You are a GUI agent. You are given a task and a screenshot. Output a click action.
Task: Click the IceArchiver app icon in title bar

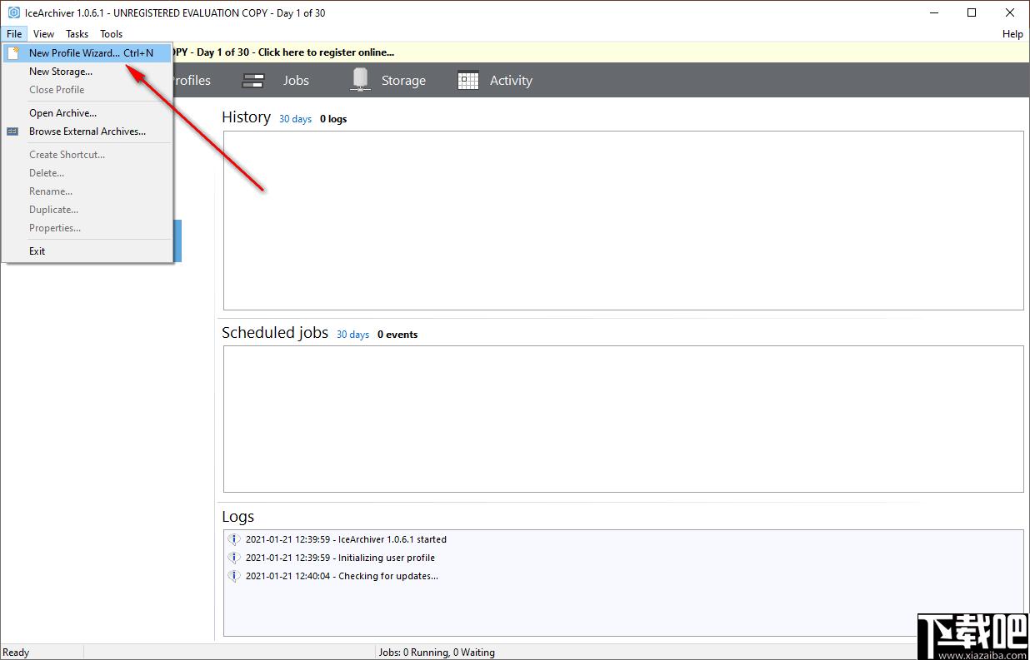pyautogui.click(x=13, y=12)
